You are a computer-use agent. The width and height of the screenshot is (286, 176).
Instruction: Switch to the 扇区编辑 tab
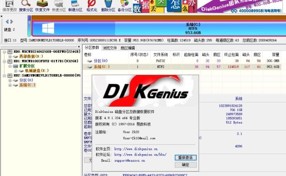128,48
